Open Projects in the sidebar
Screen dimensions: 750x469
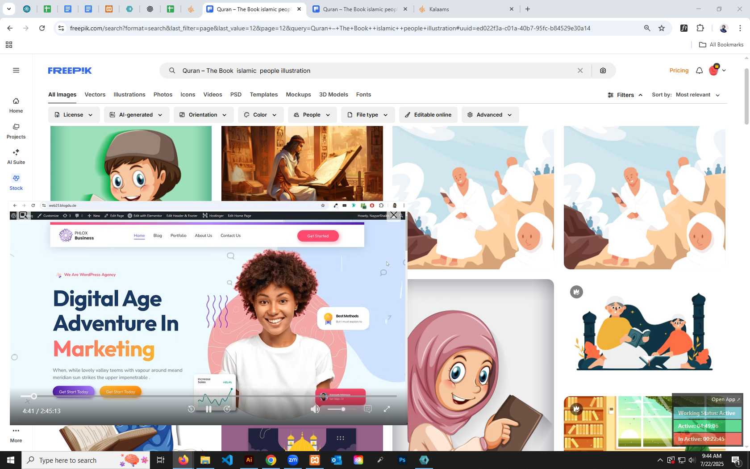16,131
